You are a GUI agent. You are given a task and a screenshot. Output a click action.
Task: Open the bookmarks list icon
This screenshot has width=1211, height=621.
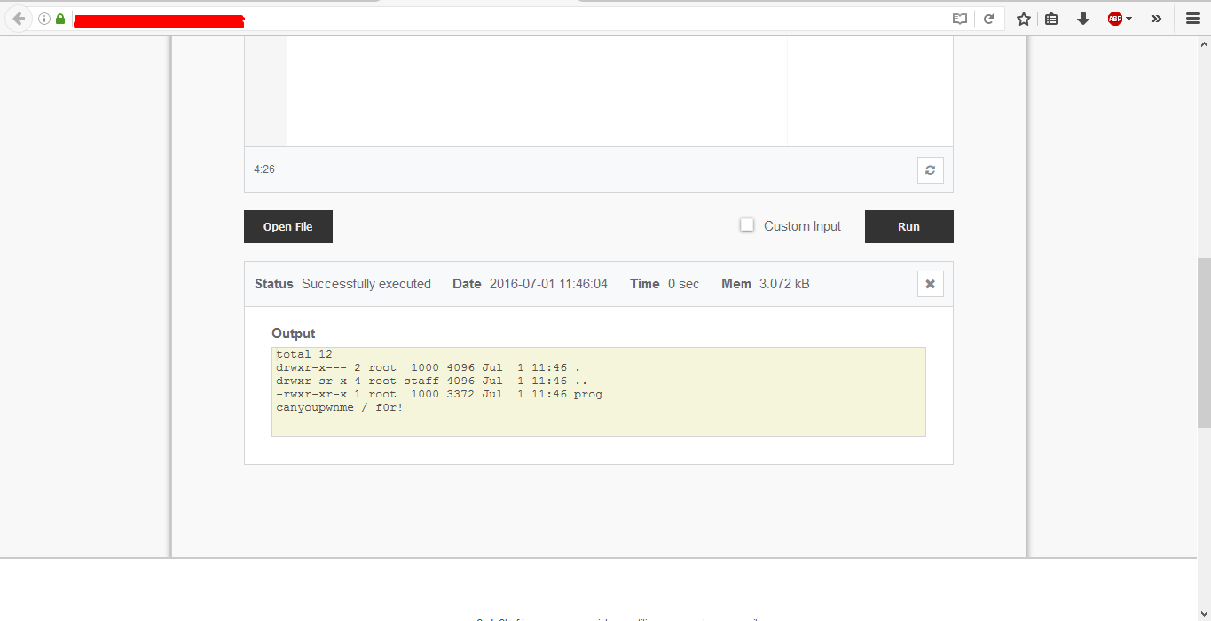(x=1051, y=19)
